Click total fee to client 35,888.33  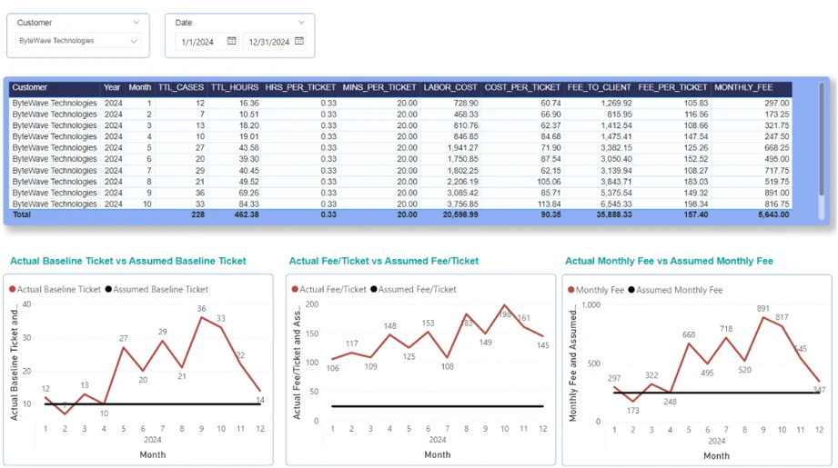tap(614, 214)
